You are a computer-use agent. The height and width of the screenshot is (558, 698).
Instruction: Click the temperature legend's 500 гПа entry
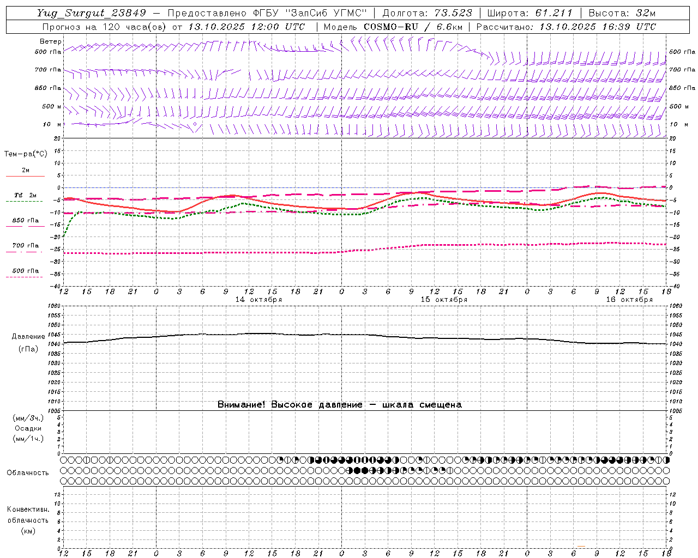coord(26,271)
